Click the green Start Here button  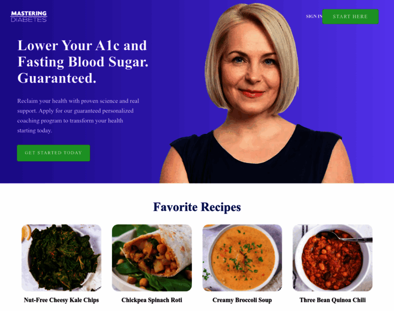(x=350, y=17)
